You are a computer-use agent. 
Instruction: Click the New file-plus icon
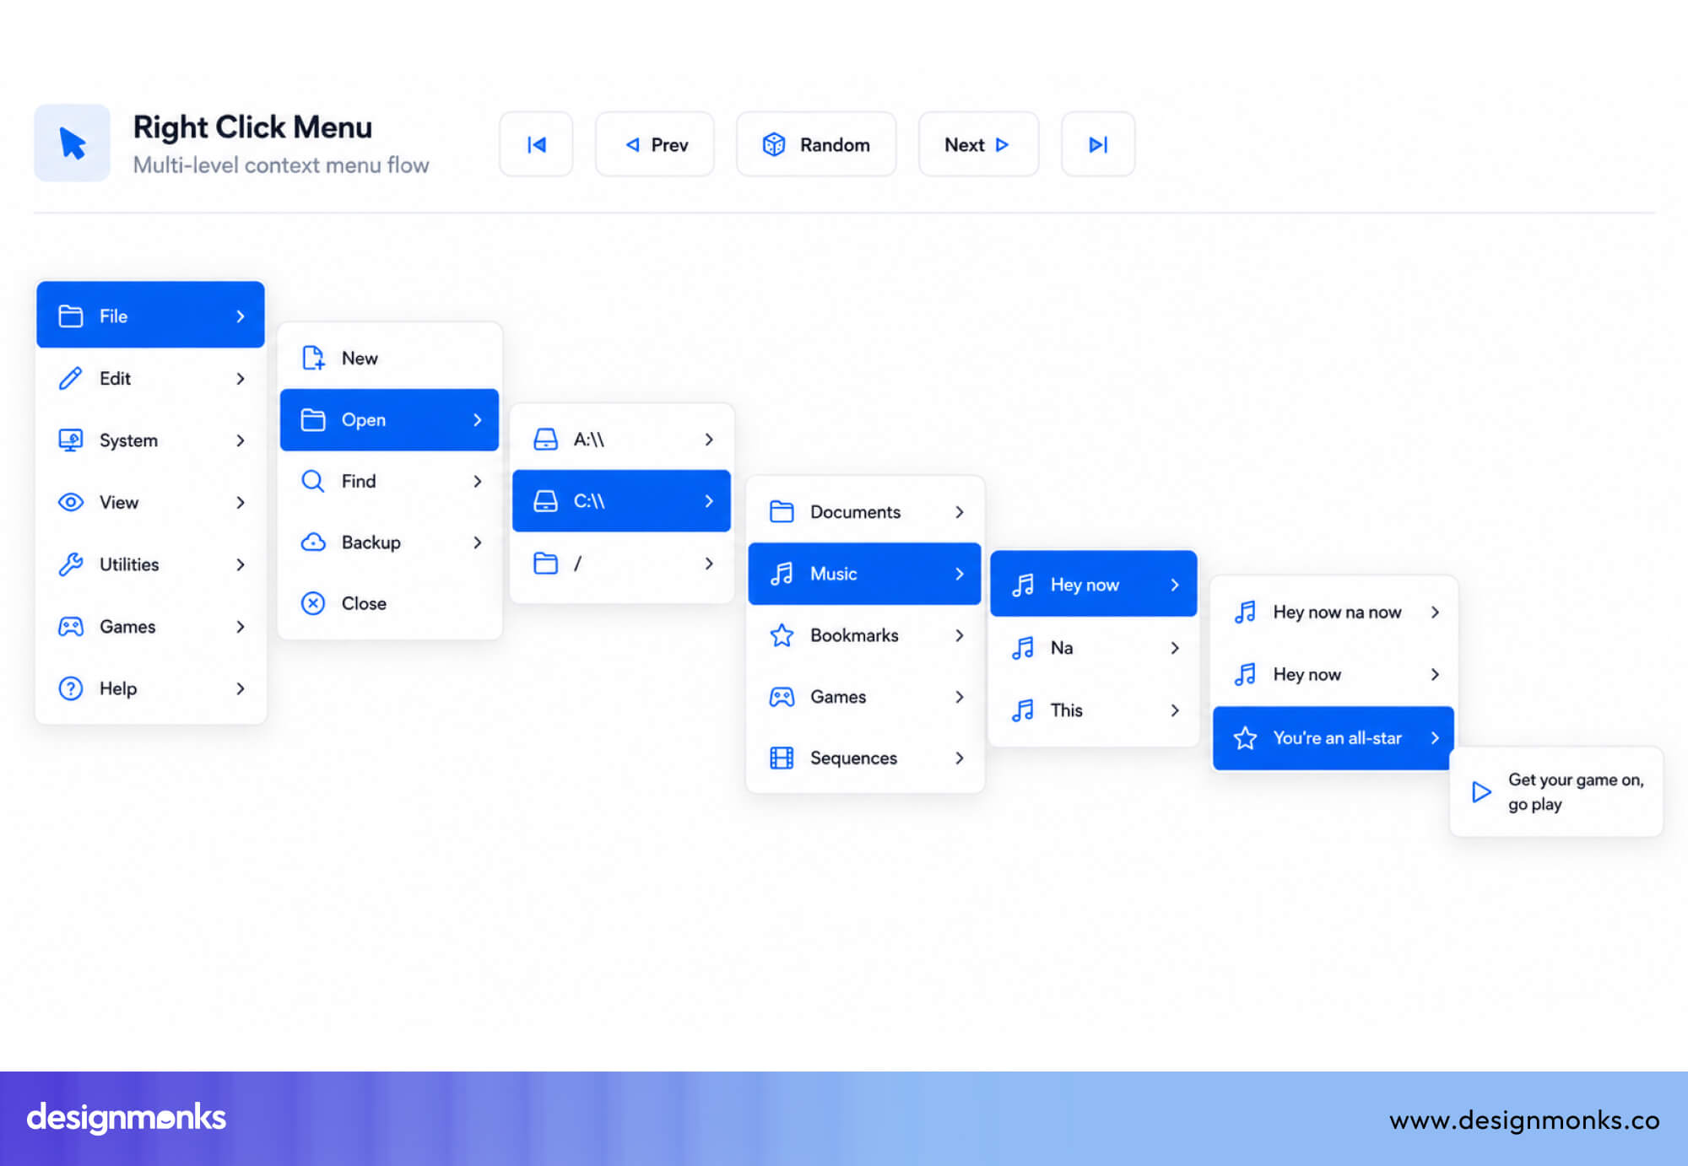click(x=313, y=358)
